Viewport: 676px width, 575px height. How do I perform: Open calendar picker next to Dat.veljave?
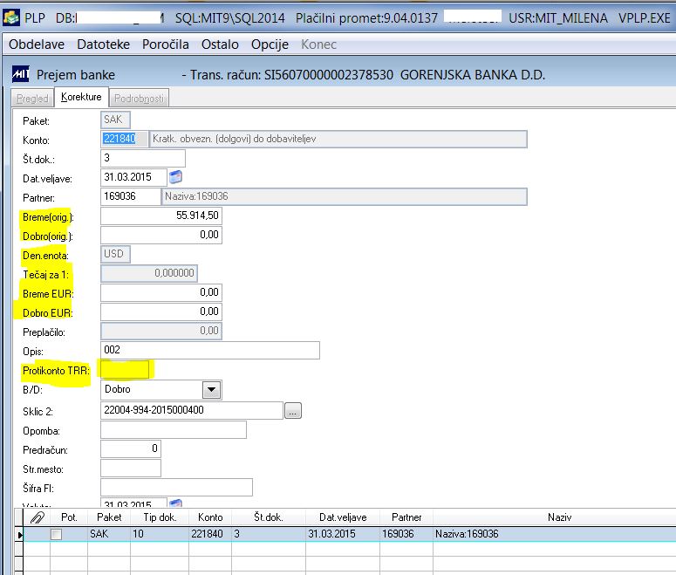coord(175,177)
